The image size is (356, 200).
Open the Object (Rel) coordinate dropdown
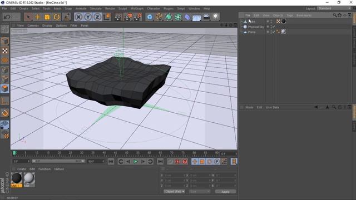(174, 192)
